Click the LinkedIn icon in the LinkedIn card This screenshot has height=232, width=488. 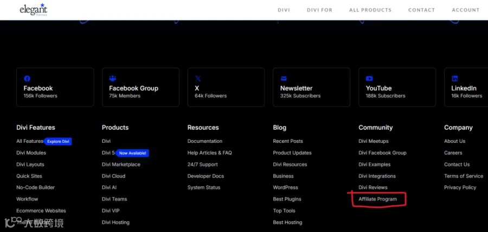[455, 78]
